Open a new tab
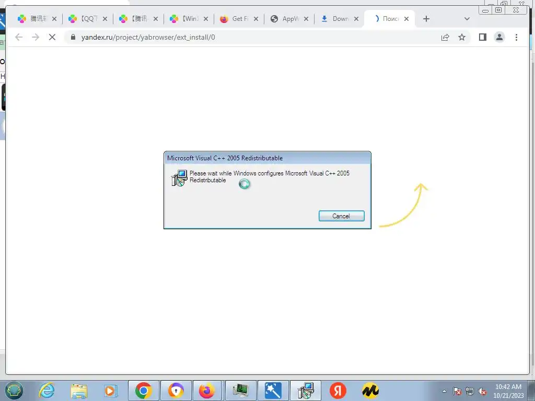Screen dimensions: 535x401 coord(426,19)
